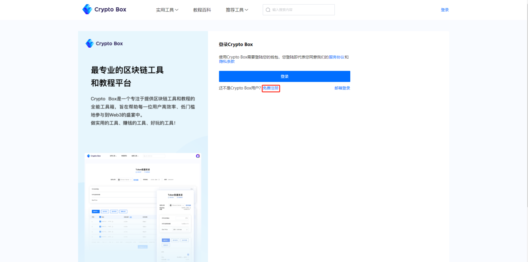Expand the 实用工具 dropdown menu

tap(167, 10)
